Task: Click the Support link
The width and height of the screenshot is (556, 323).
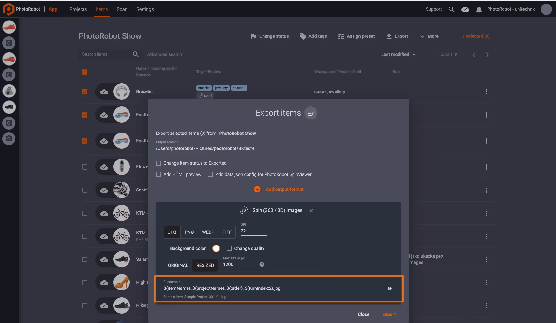Action: click(x=434, y=9)
